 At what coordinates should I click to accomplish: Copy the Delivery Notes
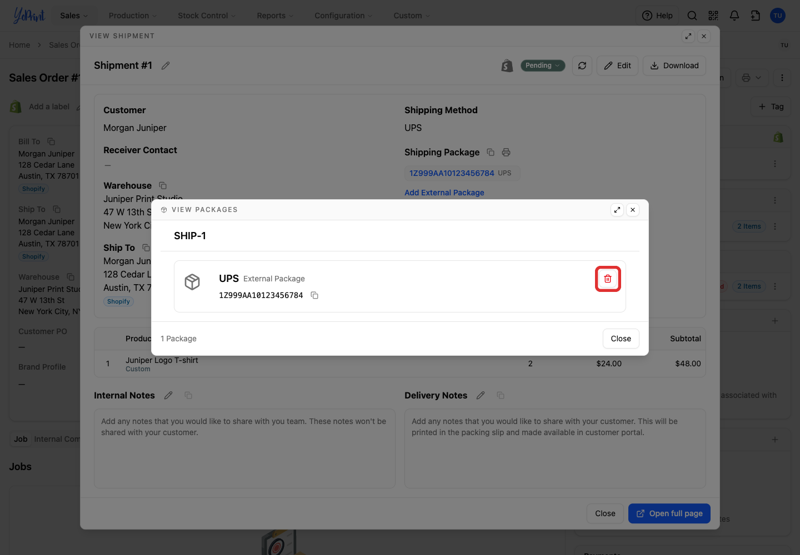(501, 395)
